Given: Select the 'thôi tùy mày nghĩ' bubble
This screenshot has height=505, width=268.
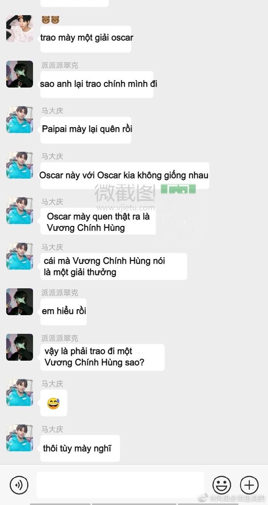Looking at the screenshot, I should pos(80,449).
